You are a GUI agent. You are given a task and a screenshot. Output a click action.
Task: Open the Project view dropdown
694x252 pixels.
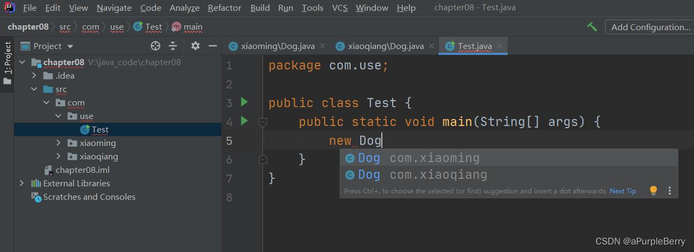(x=70, y=47)
